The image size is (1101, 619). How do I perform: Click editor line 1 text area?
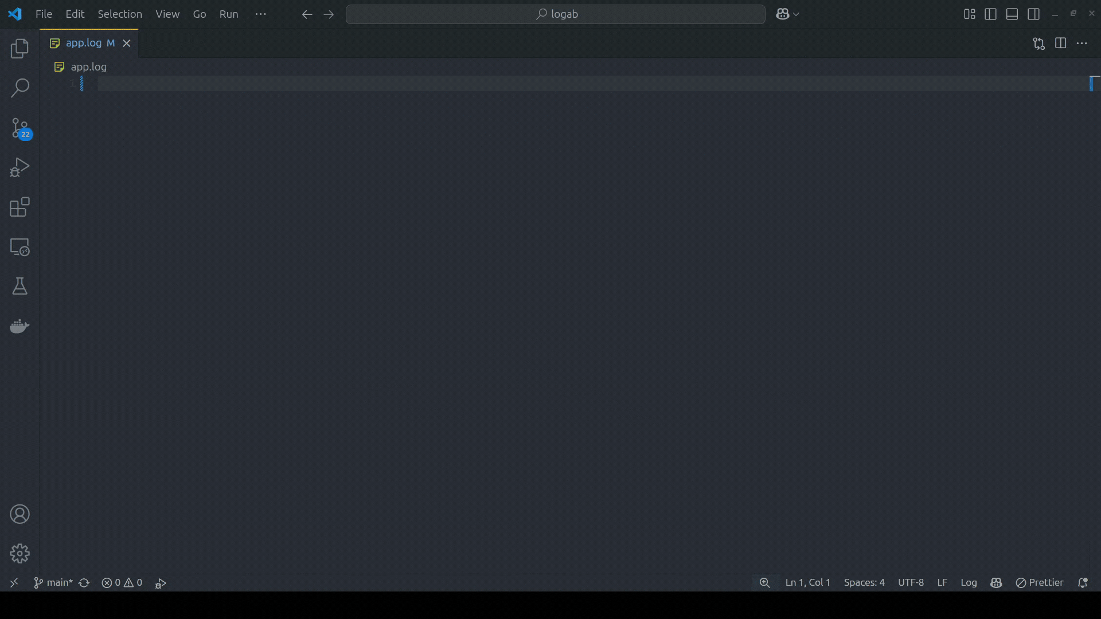click(594, 84)
